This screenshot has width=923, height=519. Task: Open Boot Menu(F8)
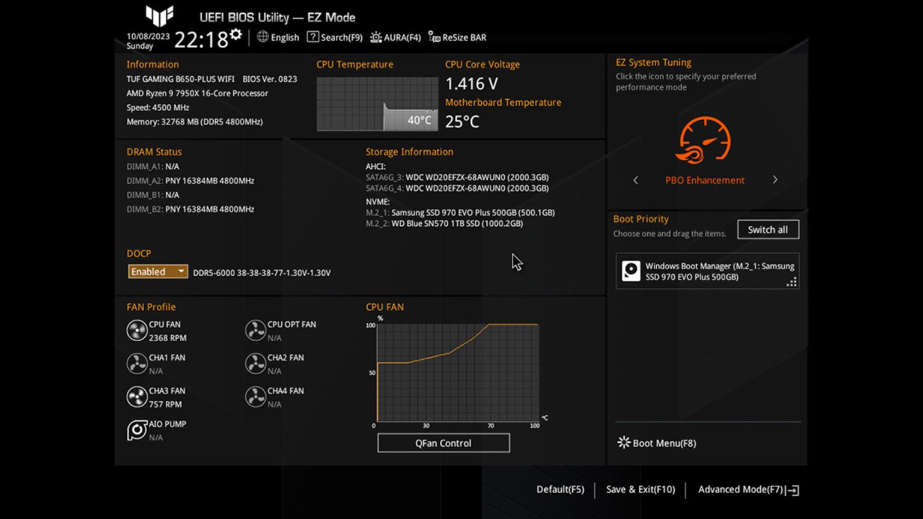[x=664, y=443]
